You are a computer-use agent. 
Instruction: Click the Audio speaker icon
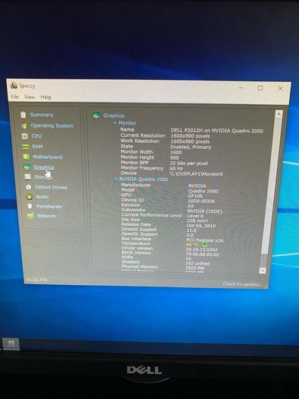pos(29,197)
